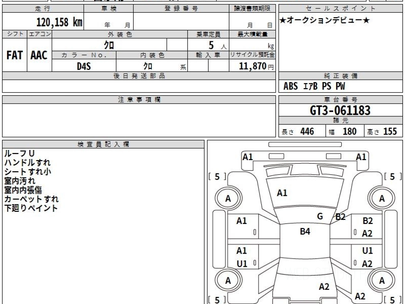
Task: Click the G mark on the windshield
Action: [x=320, y=217]
